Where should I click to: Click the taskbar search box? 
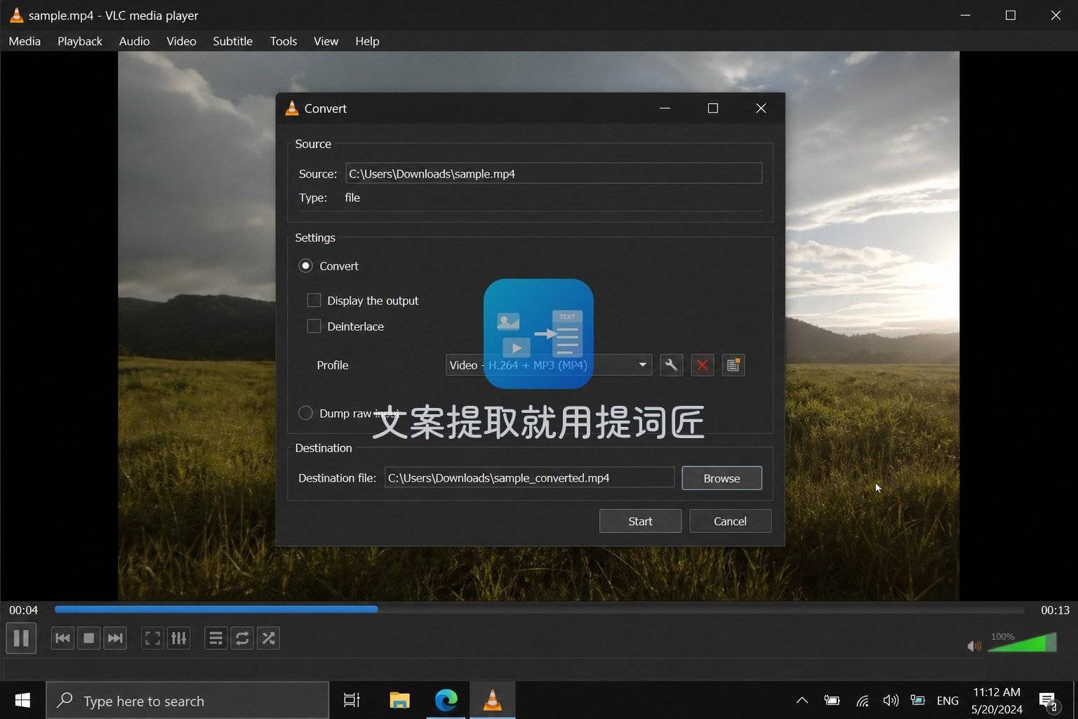187,700
